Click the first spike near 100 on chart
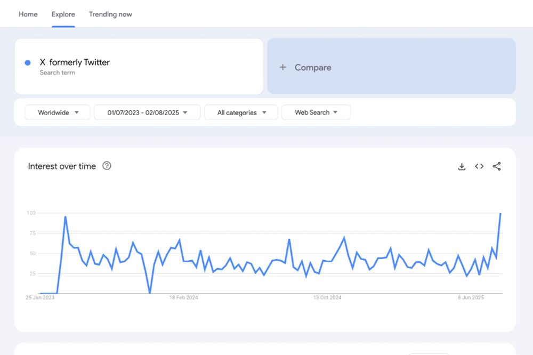This screenshot has width=533, height=355. pyautogui.click(x=65, y=217)
